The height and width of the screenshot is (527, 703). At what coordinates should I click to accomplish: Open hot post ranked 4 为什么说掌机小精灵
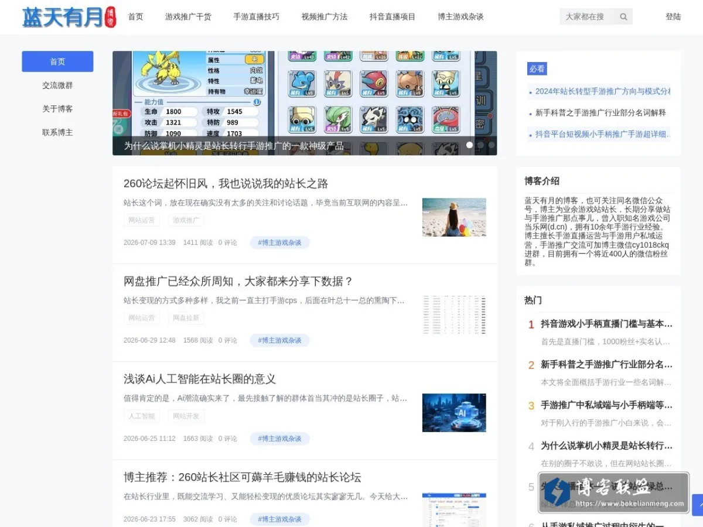click(606, 446)
